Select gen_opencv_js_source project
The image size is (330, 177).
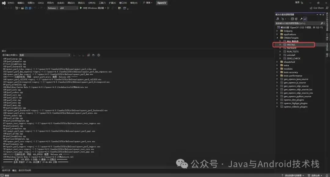pos(295,83)
